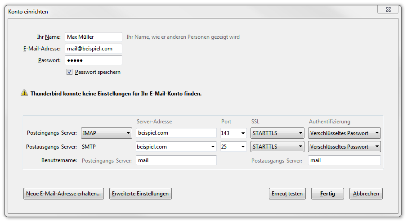This screenshot has width=407, height=222.
Task: Select the Postausgangs-Server username field
Action: pyautogui.click(x=344, y=160)
